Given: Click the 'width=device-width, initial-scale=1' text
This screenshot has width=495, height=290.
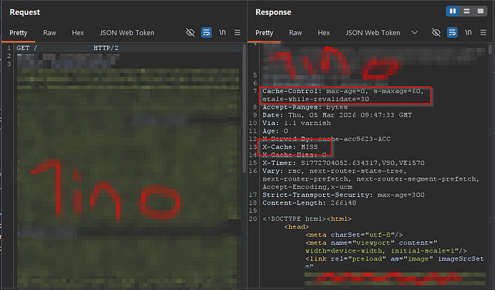Looking at the screenshot, I should click(x=386, y=250).
